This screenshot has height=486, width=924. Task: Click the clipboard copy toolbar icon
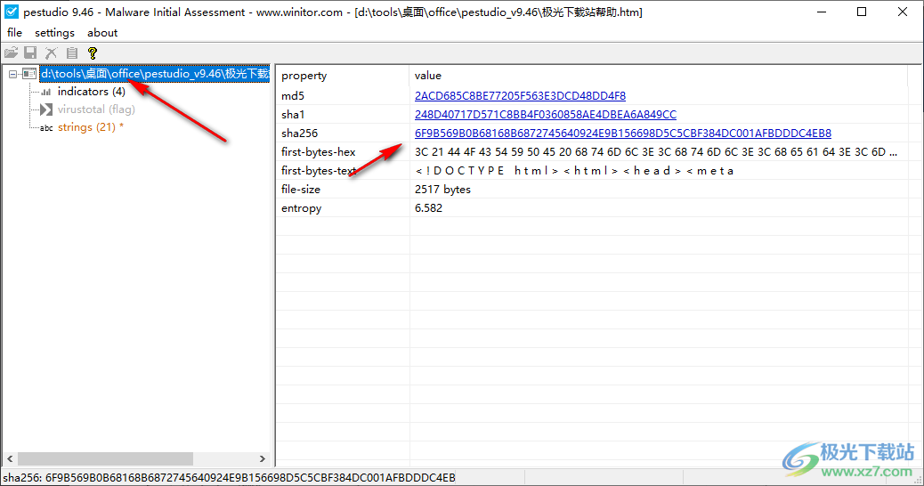[72, 53]
